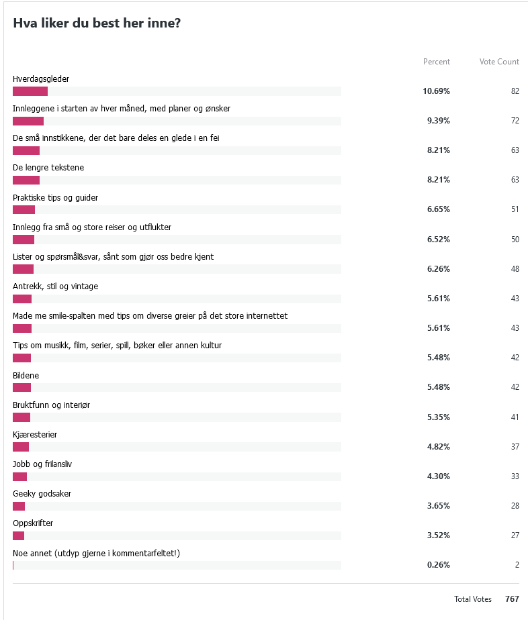The height and width of the screenshot is (620, 528).
Task: Click the 6.52% value for reiser og utflukter
Action: pyautogui.click(x=438, y=239)
